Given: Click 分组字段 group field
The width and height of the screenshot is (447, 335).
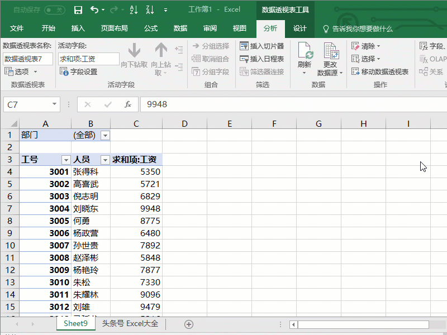Looking at the screenshot, I should coord(211,71).
